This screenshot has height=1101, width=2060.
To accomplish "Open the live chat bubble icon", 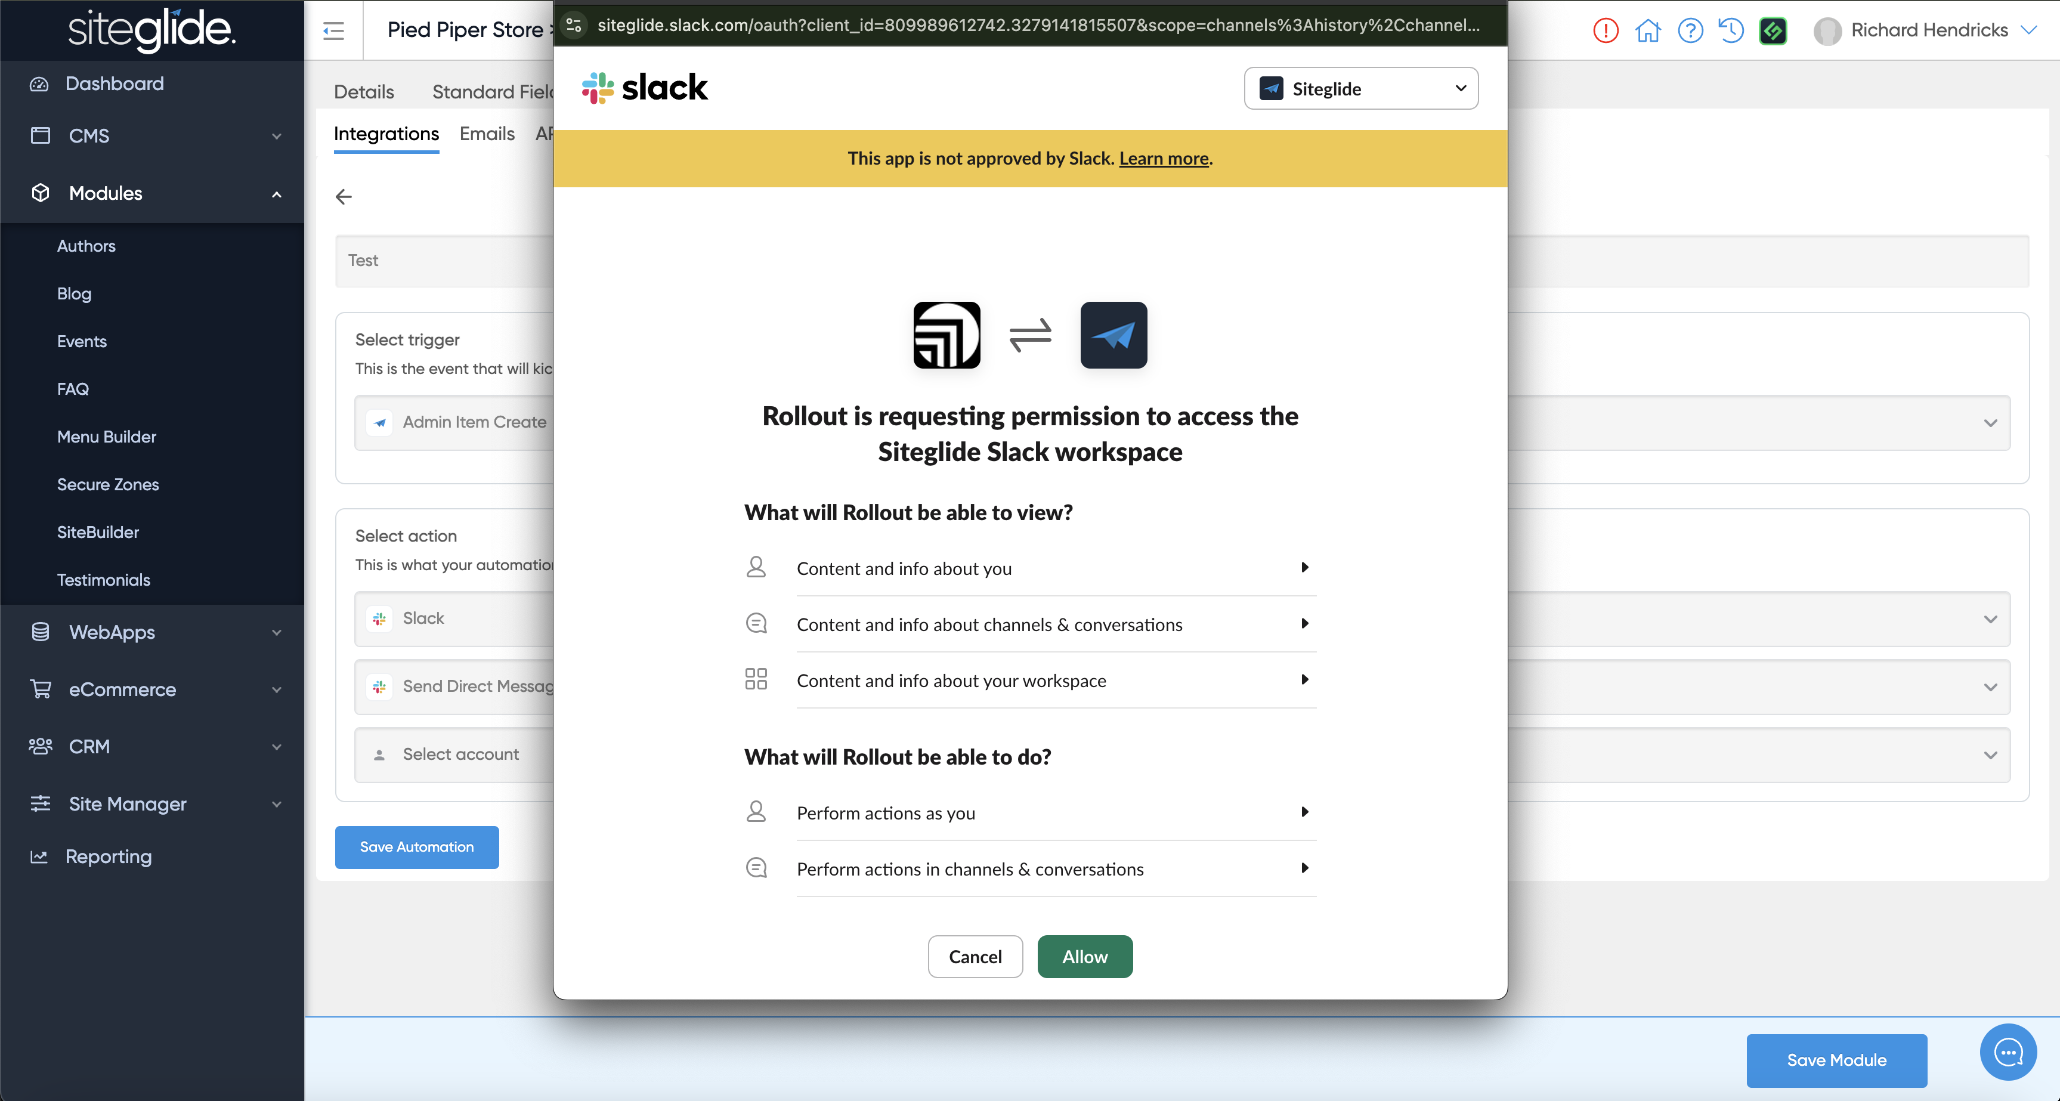I will pyautogui.click(x=2008, y=1052).
